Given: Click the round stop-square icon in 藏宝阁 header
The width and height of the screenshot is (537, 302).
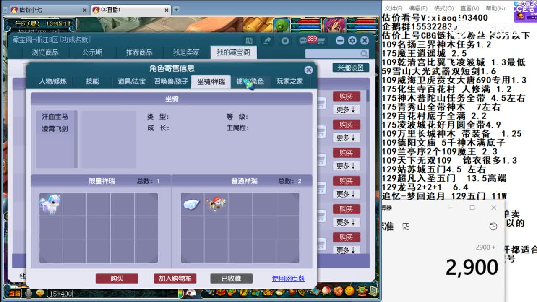Looking at the screenshot, I should (x=285, y=41).
